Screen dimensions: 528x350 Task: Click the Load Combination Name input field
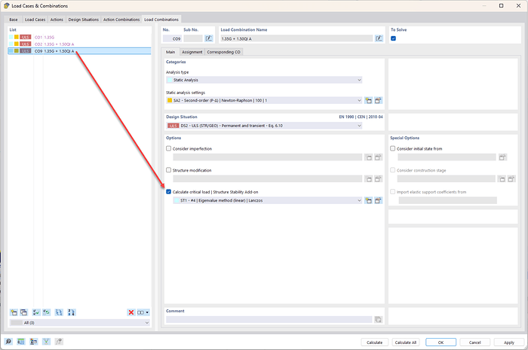(x=296, y=38)
